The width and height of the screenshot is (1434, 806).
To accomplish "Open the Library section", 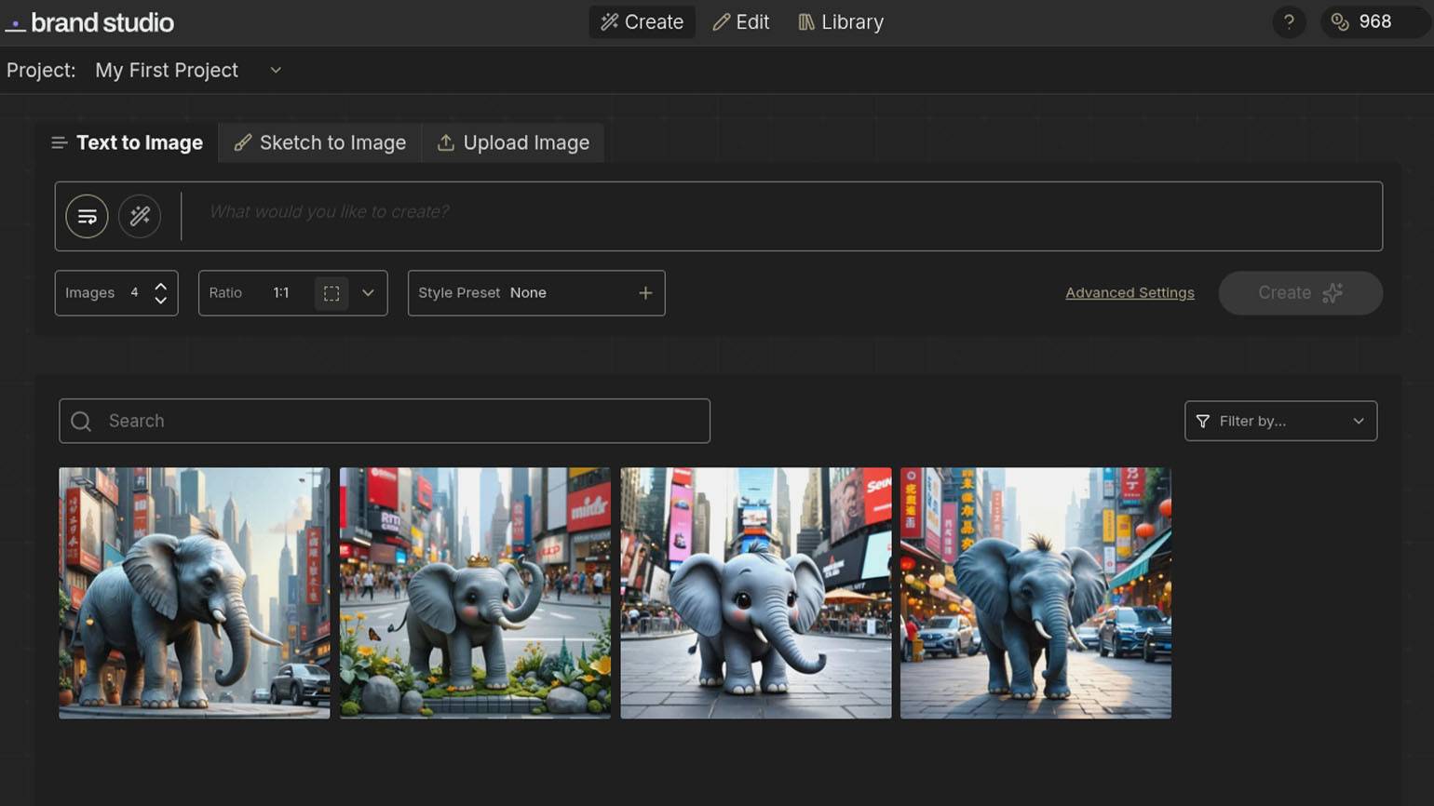I will 841,22.
